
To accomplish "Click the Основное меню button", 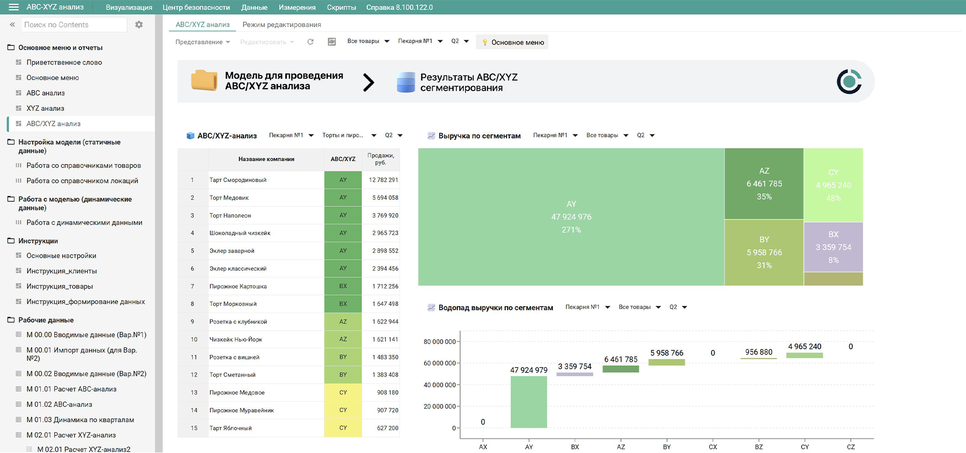I will click(x=512, y=42).
